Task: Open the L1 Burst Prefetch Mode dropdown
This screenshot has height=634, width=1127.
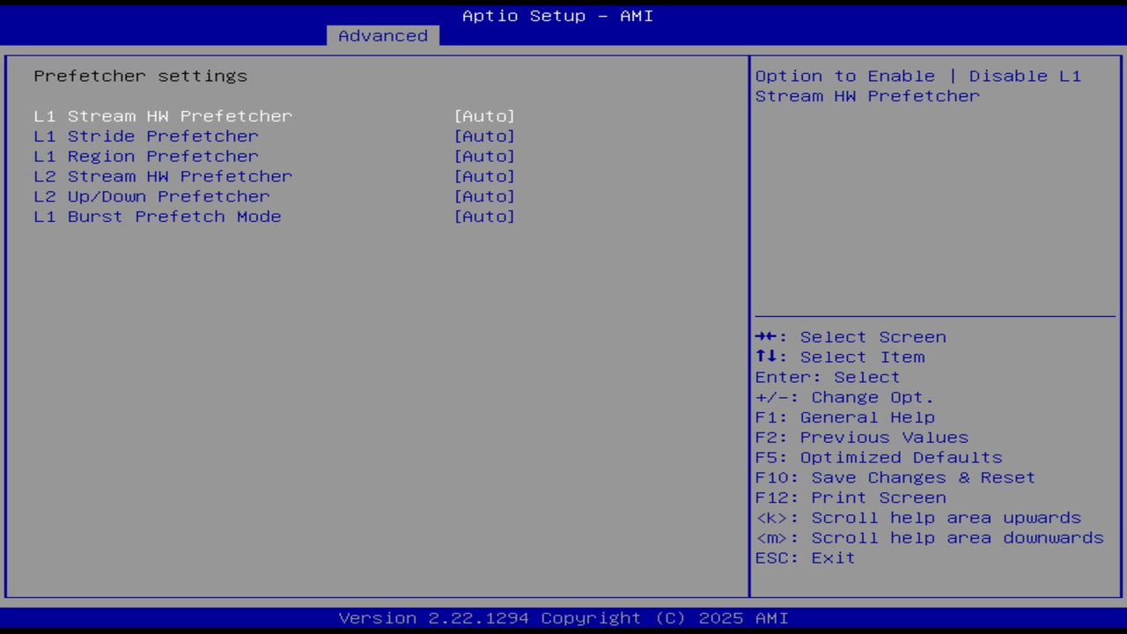Action: pyautogui.click(x=485, y=217)
